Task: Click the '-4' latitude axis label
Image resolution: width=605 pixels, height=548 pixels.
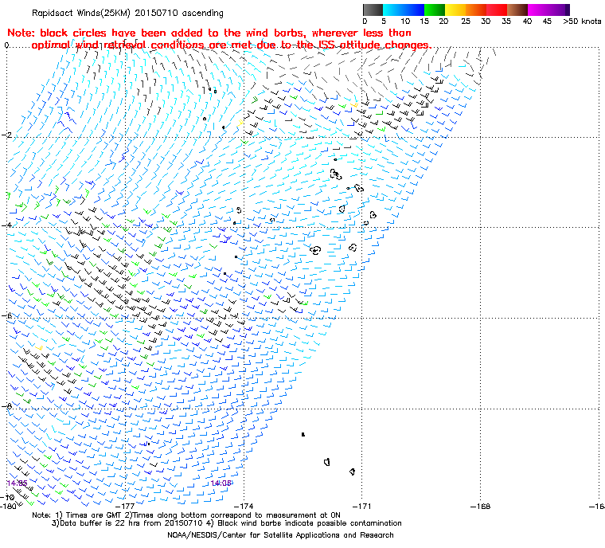Action: [x=6, y=225]
